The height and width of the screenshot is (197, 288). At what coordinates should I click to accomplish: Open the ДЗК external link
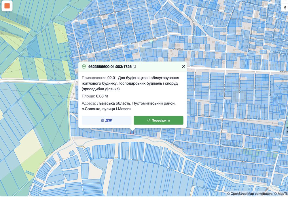click(107, 120)
